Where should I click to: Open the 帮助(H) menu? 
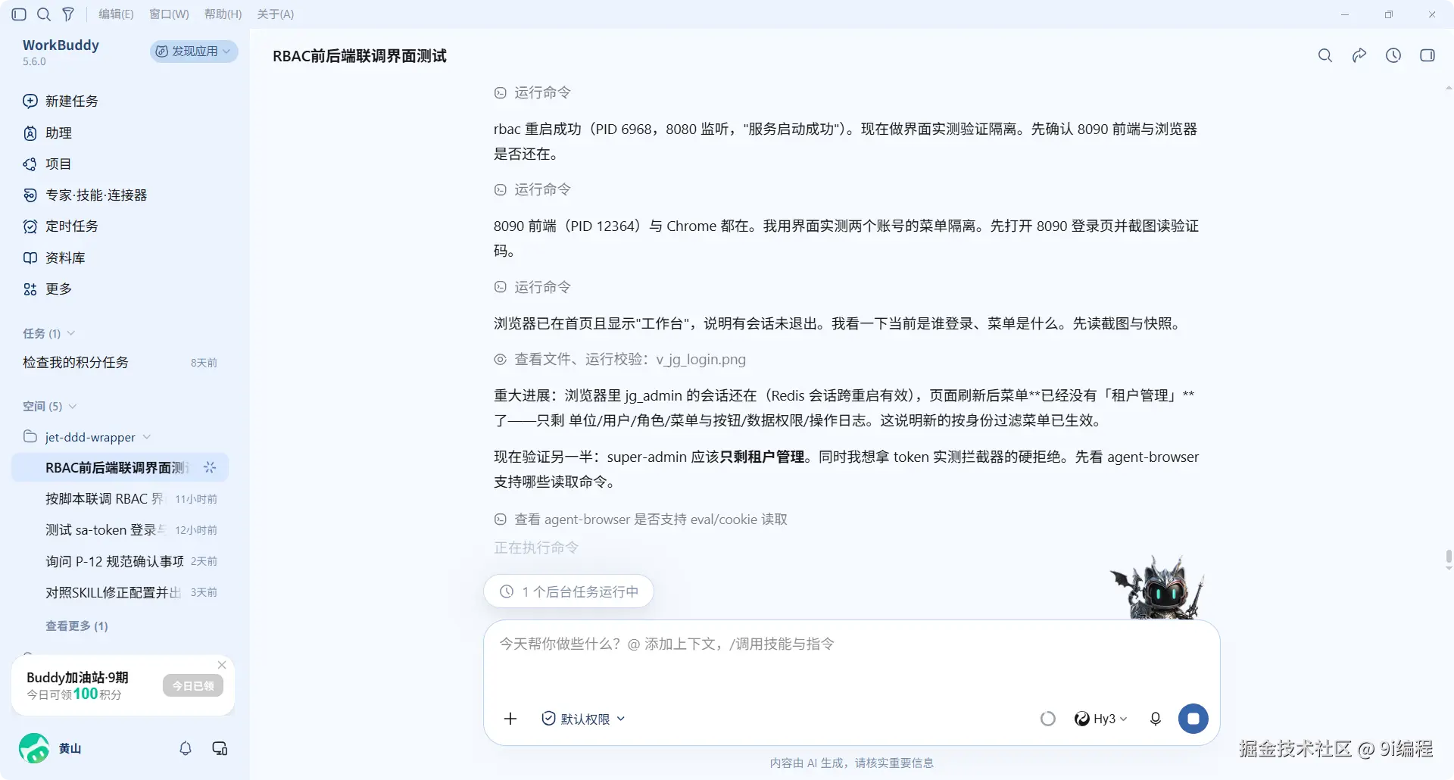point(223,14)
